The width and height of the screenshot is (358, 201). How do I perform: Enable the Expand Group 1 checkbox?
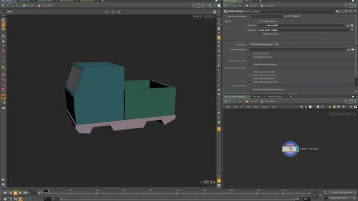[260, 34]
